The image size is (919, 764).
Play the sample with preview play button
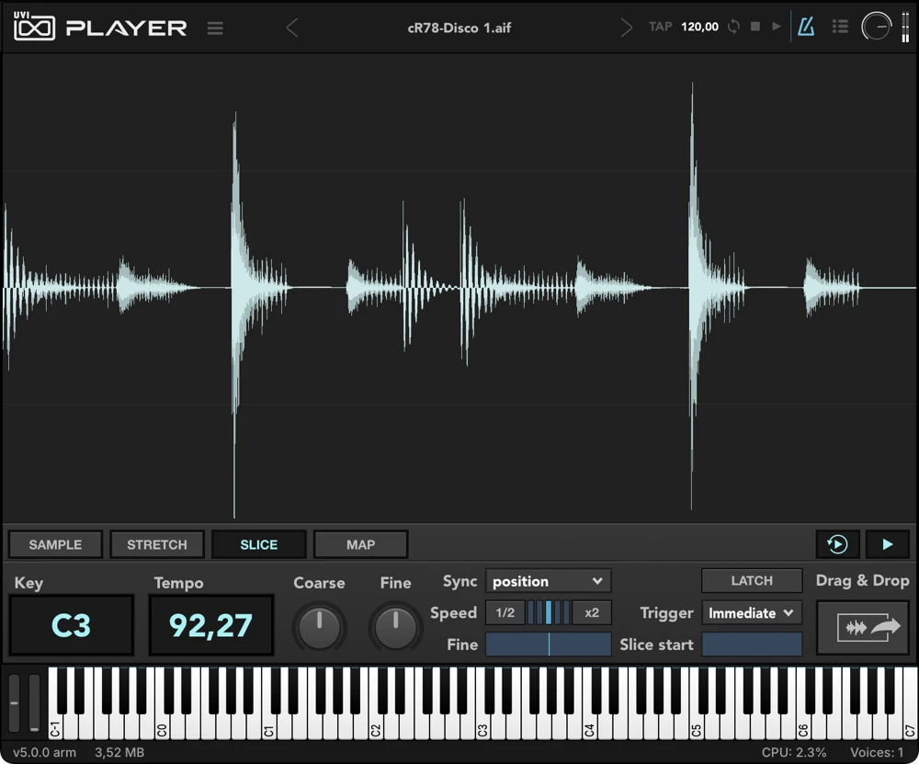click(888, 544)
